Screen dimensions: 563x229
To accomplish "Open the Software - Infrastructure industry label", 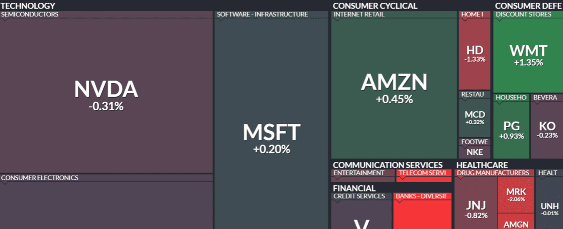I will coord(262,14).
